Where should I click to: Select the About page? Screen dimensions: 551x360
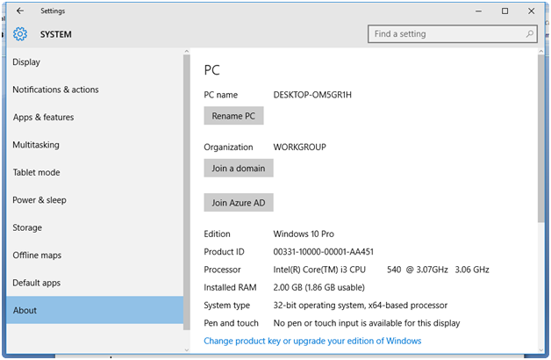pos(25,310)
